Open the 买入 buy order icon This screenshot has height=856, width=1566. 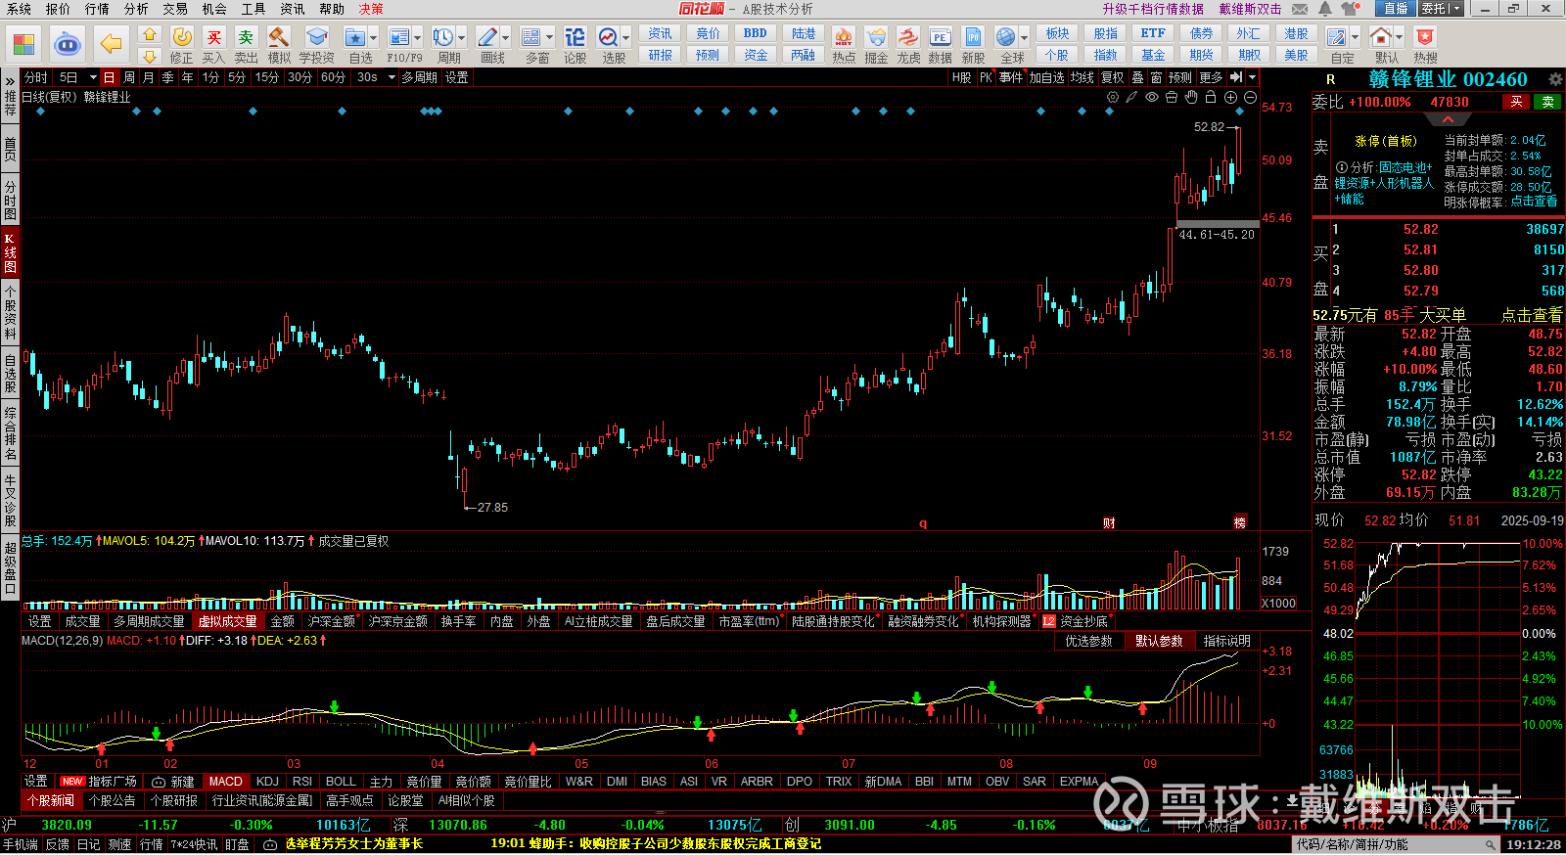tap(214, 37)
